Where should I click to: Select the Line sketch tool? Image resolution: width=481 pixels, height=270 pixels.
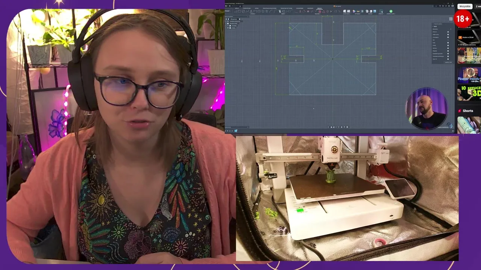click(x=236, y=12)
